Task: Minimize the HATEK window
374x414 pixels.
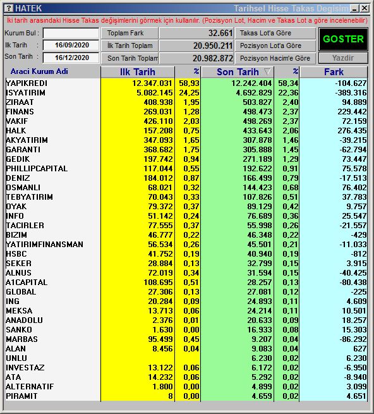Action: (x=354, y=8)
